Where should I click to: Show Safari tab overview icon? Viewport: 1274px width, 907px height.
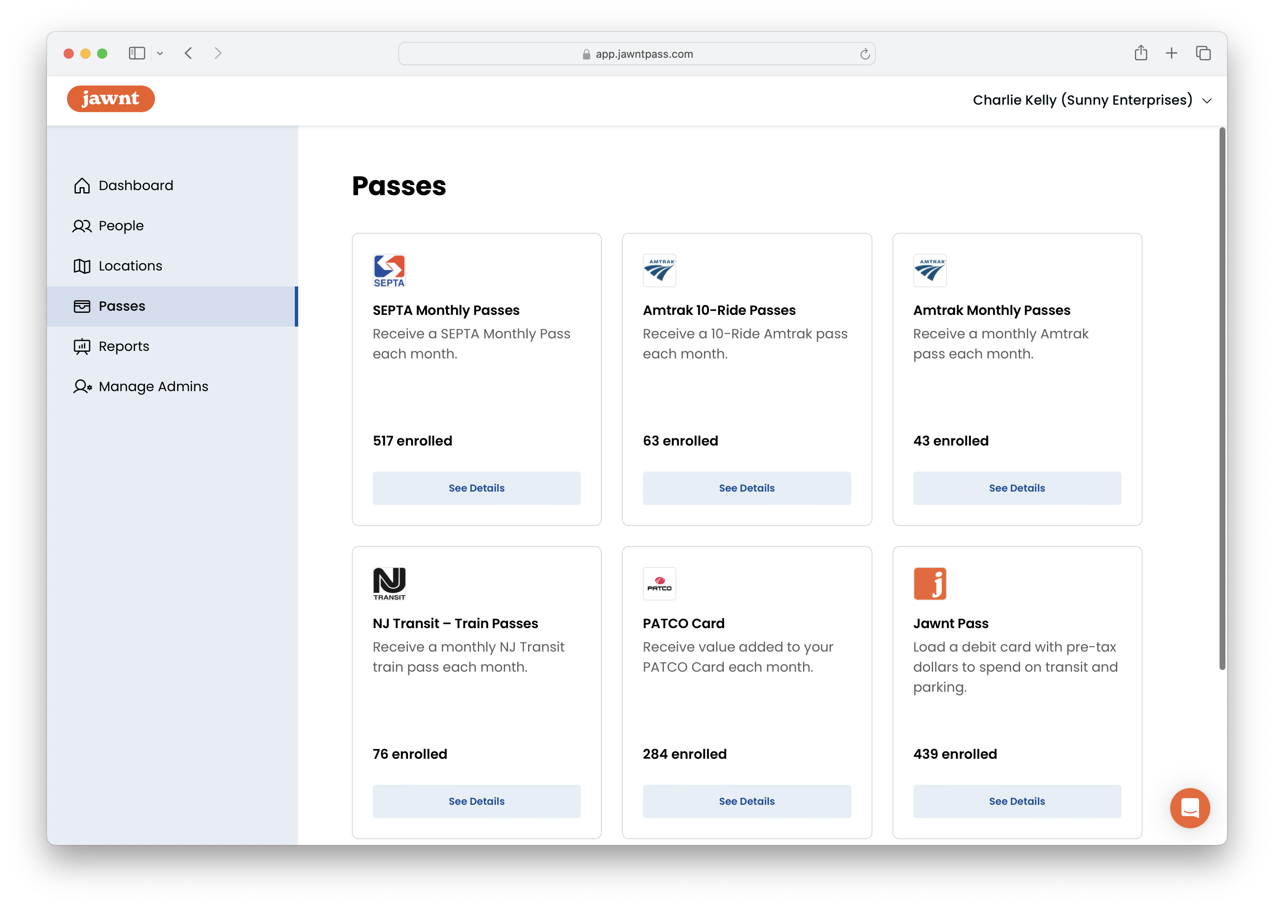pyautogui.click(x=1203, y=53)
